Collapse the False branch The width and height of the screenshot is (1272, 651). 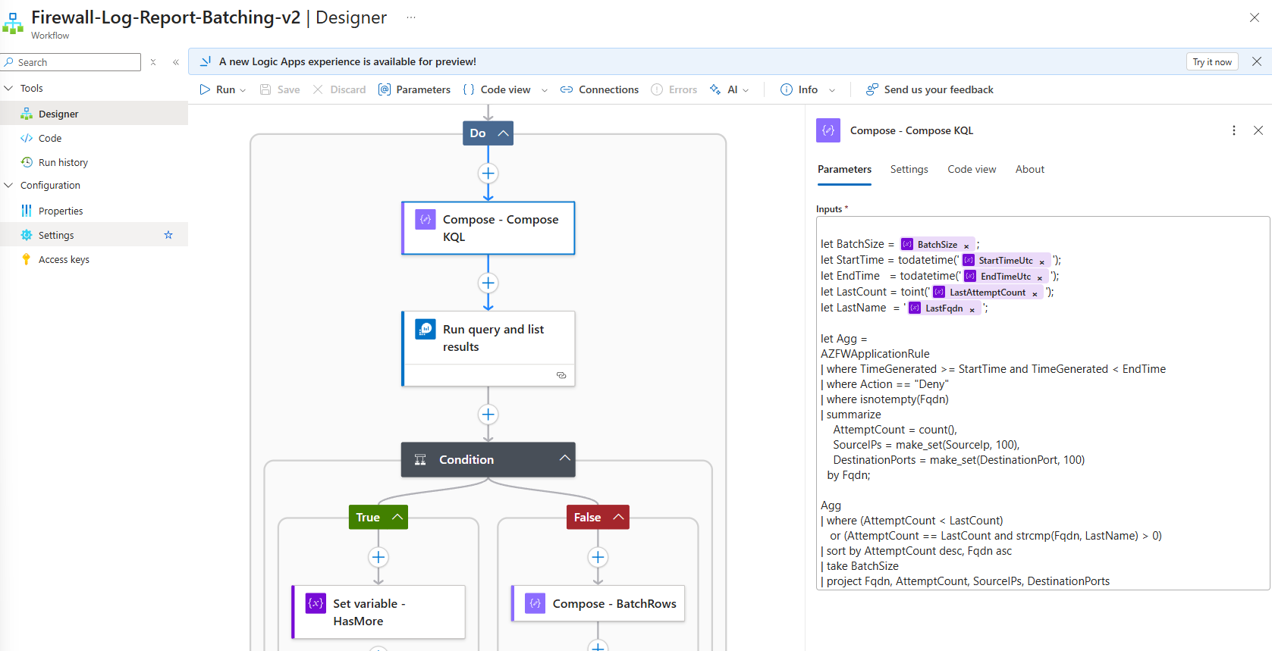(x=618, y=517)
